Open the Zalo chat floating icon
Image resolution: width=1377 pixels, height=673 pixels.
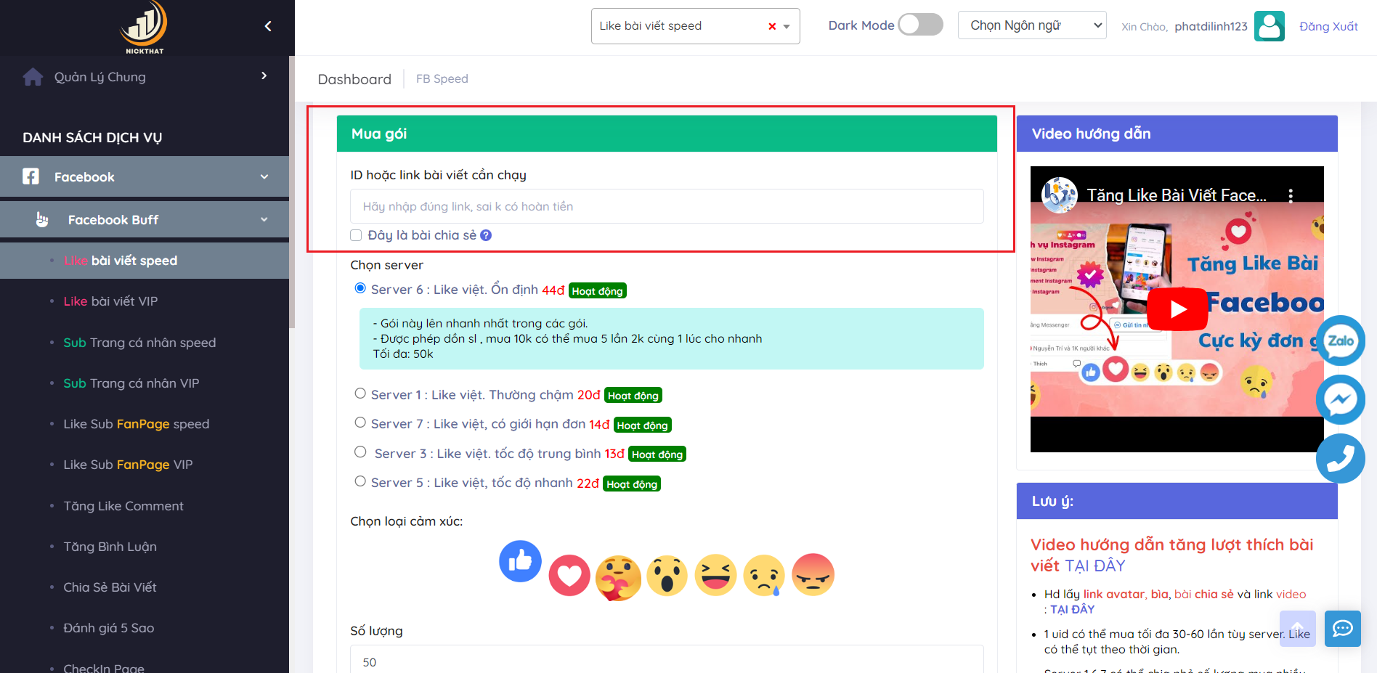(x=1341, y=340)
